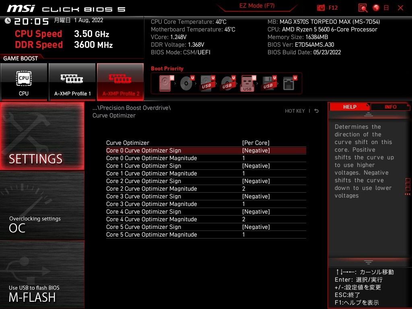The width and height of the screenshot is (412, 309).
Task: Open the BIOS search magnifier icon
Action: coord(363,8)
